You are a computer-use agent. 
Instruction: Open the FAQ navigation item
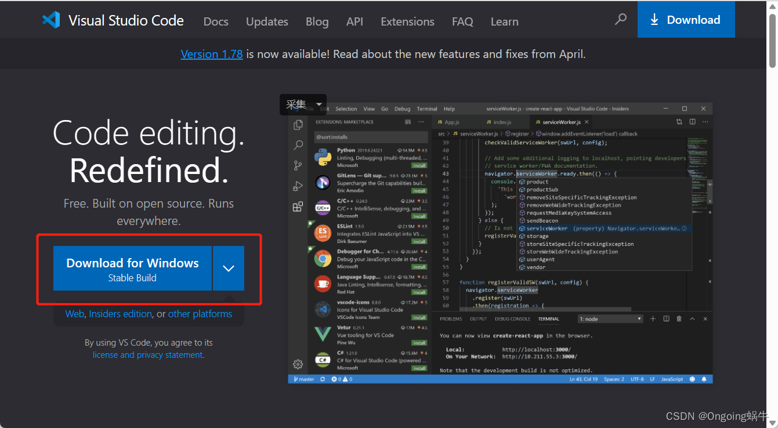pyautogui.click(x=462, y=21)
